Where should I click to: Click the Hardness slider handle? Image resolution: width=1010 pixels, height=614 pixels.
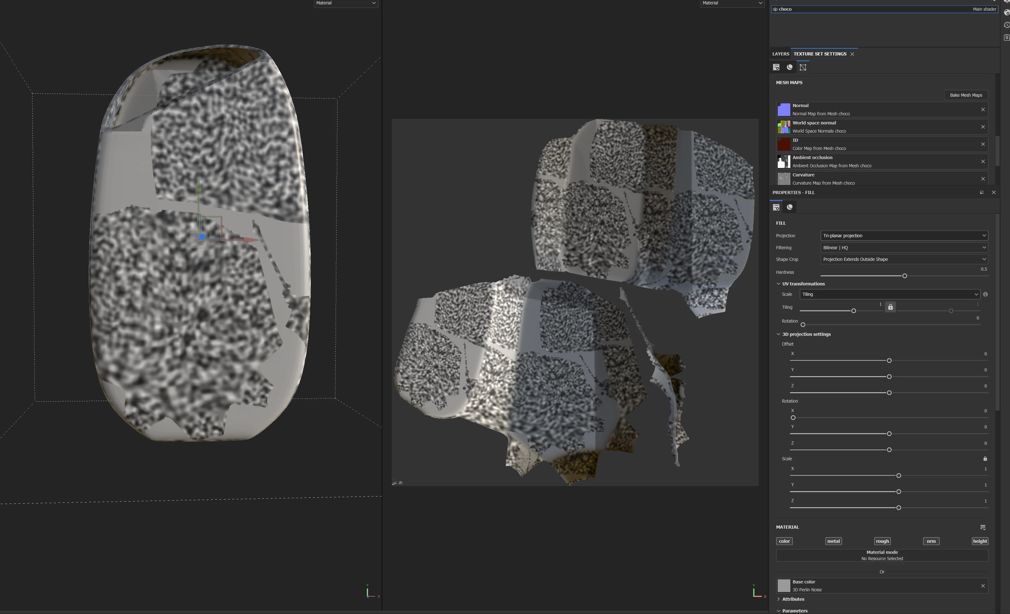click(904, 276)
